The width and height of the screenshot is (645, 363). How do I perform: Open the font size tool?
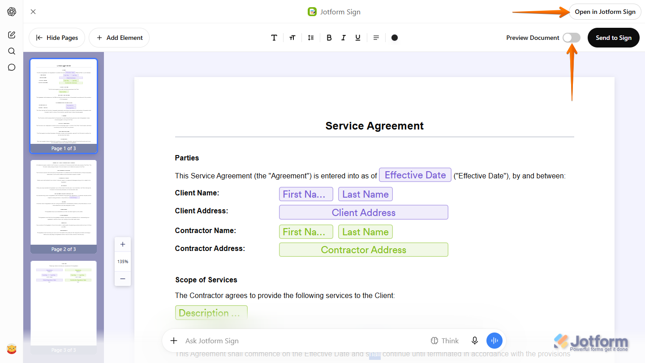292,38
